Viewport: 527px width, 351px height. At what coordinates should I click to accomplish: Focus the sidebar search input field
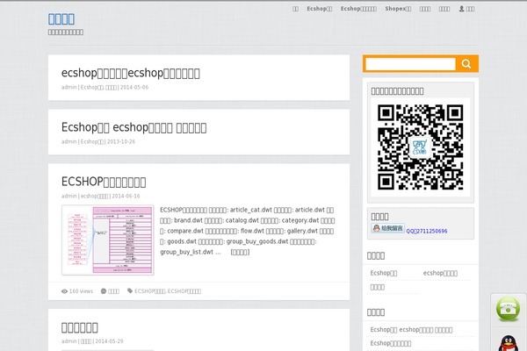pos(410,64)
